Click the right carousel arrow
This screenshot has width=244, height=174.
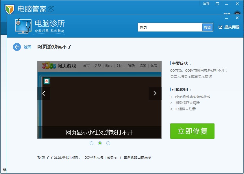pos(155,93)
